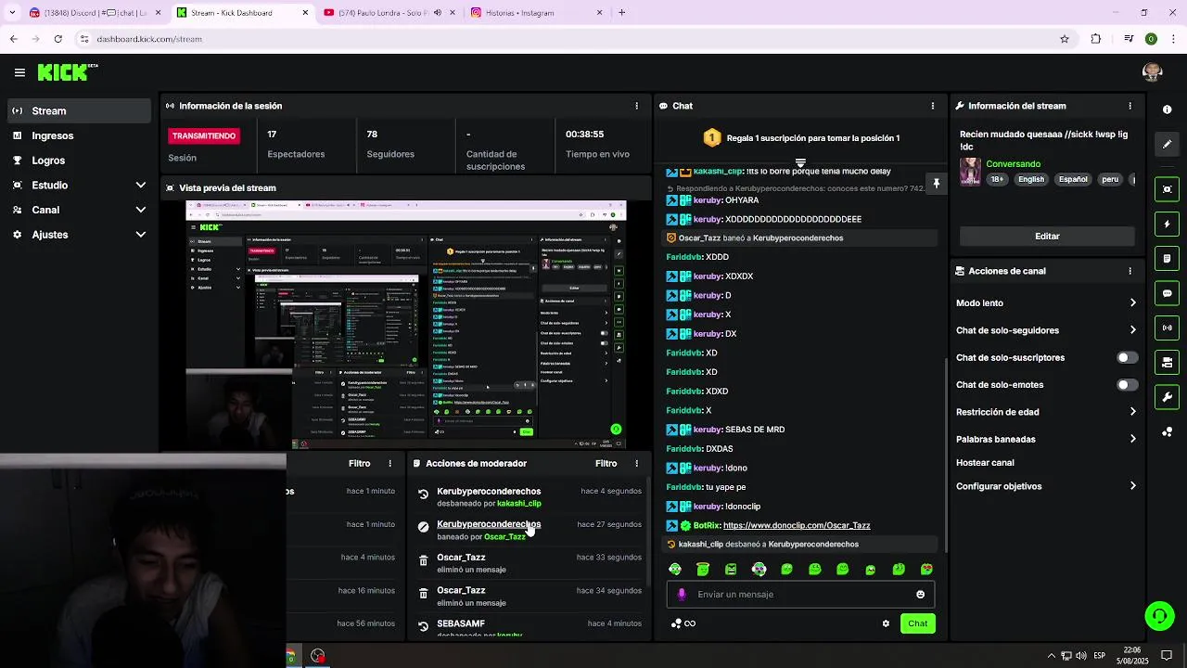Image resolution: width=1187 pixels, height=668 pixels.
Task: Click the broadcast signal sidebar icon
Action: [1167, 328]
